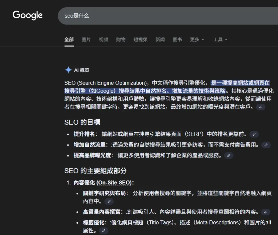This screenshot has width=278, height=235.
Task: Switch to the 短视频 tab
Action: coord(140,40)
